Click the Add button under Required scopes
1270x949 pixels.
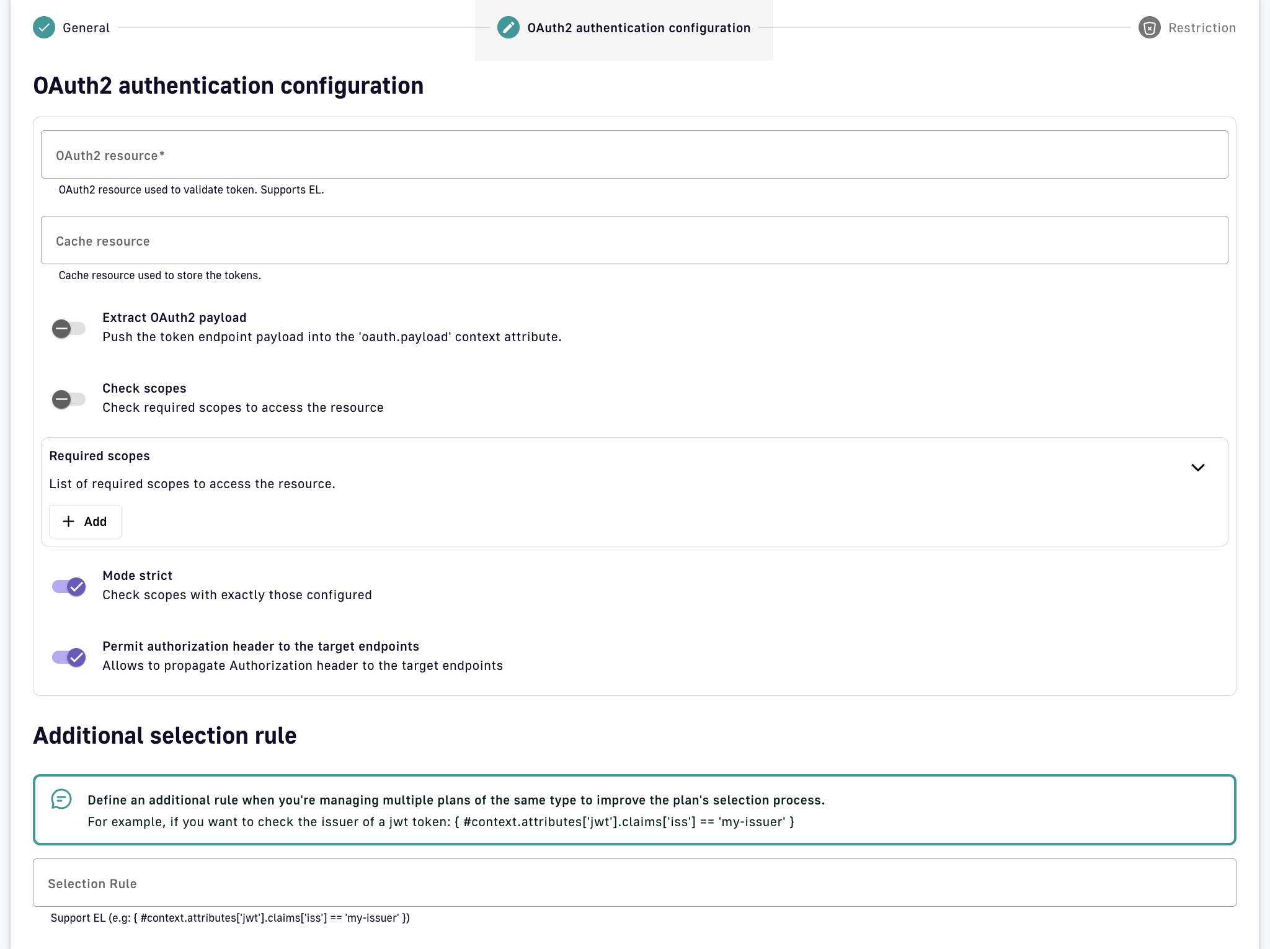coord(85,522)
